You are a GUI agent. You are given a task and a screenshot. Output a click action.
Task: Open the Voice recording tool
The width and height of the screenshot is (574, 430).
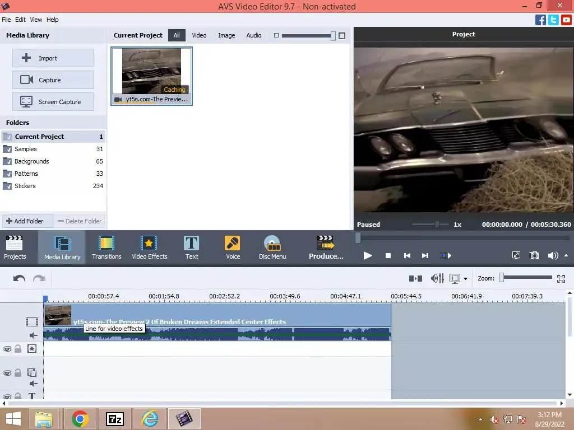(233, 247)
